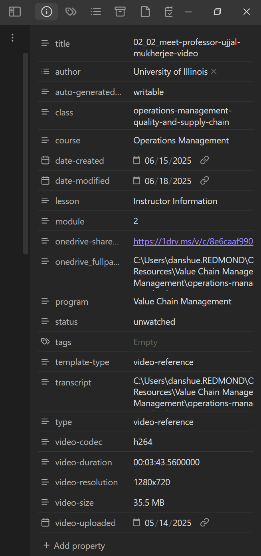The image size is (261, 556).
Task: Open the file properties info tab
Action: pos(47,12)
